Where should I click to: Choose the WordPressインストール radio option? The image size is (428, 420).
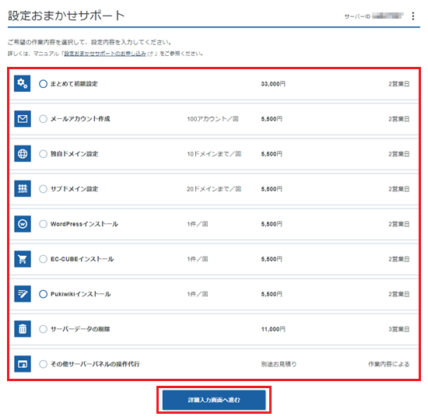click(43, 224)
